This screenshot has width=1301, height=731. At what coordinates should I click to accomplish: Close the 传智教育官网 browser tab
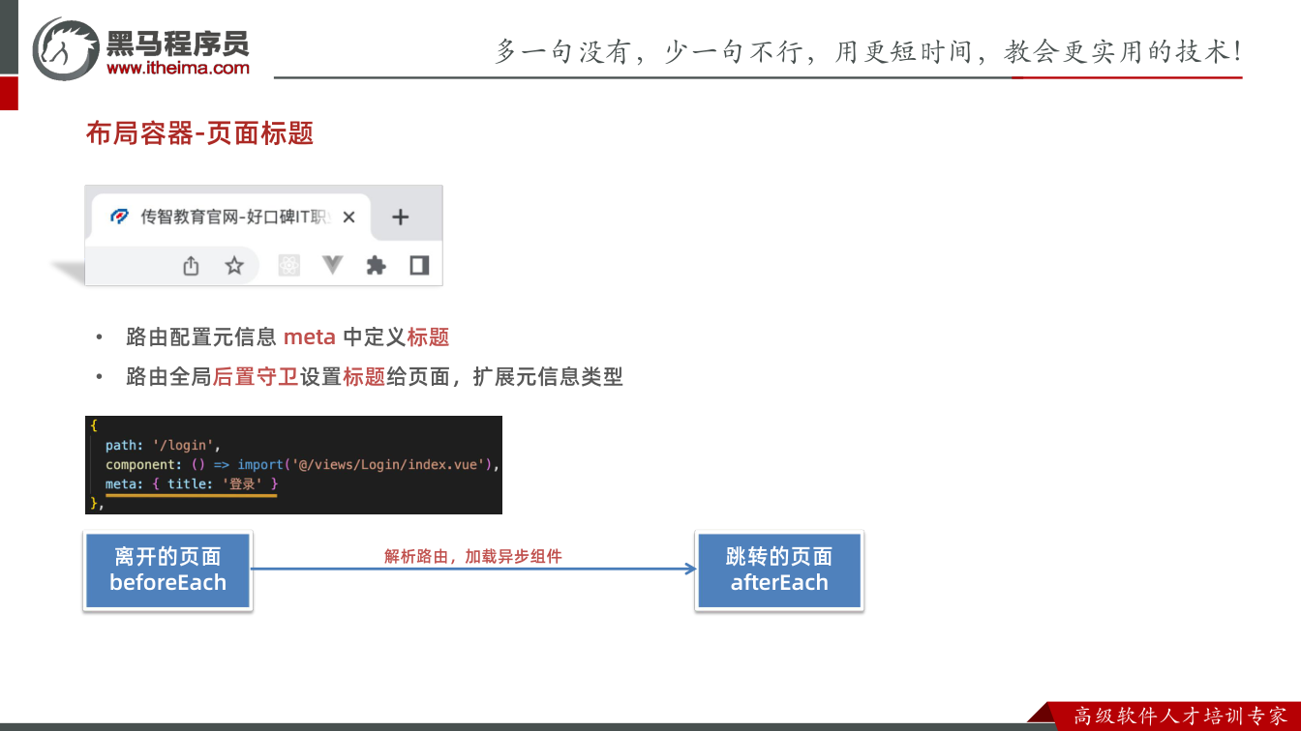[x=349, y=217]
